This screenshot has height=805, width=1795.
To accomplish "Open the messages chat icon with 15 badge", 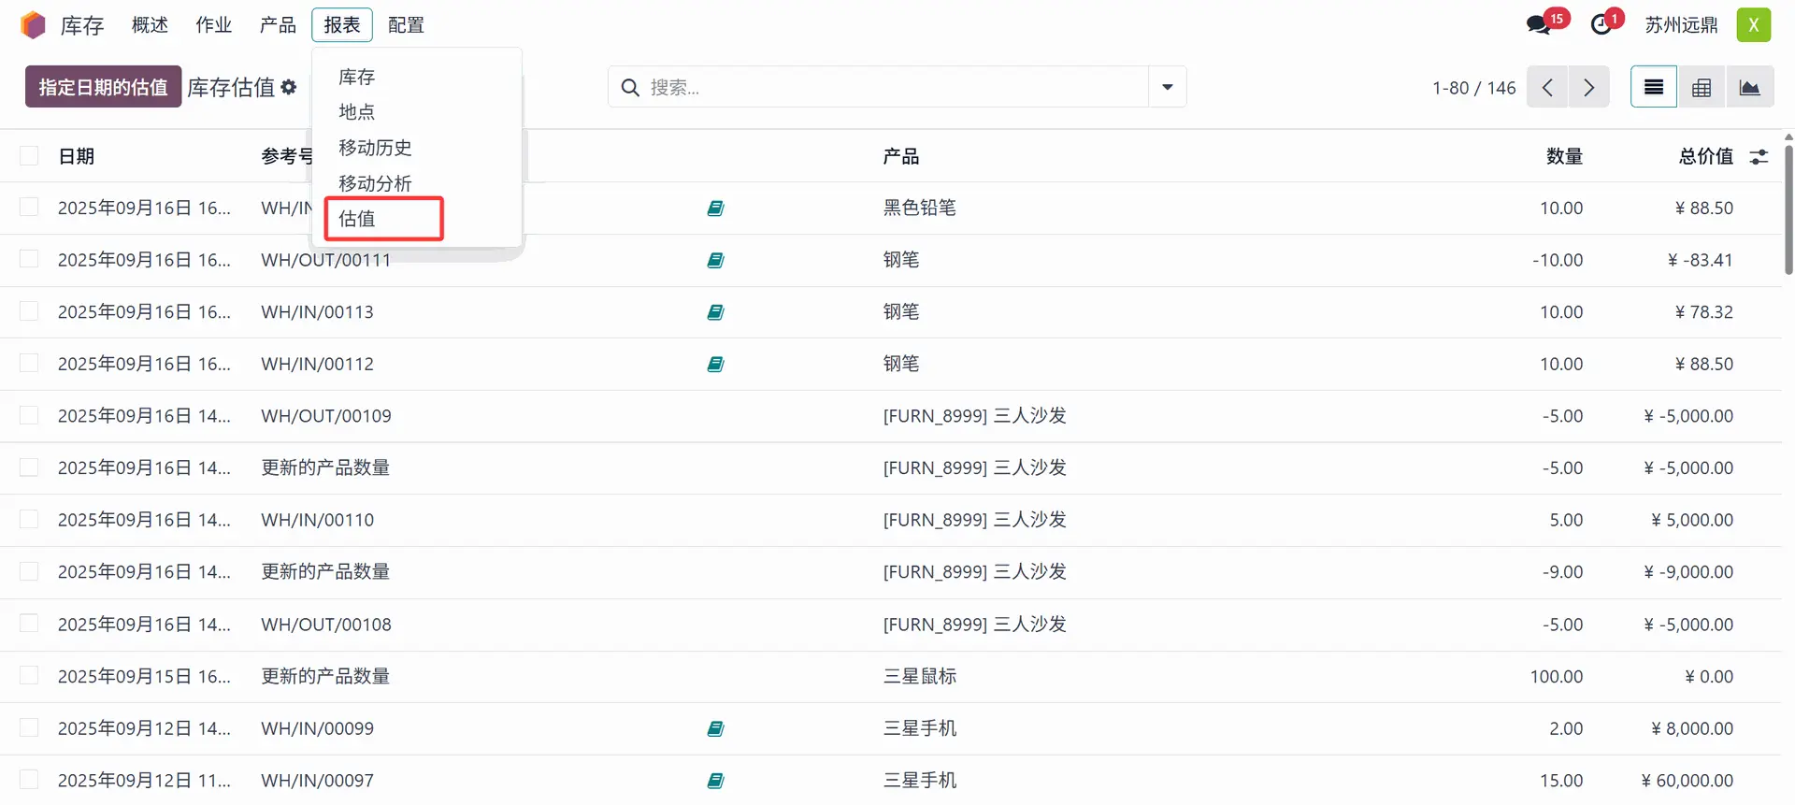I will click(x=1539, y=25).
